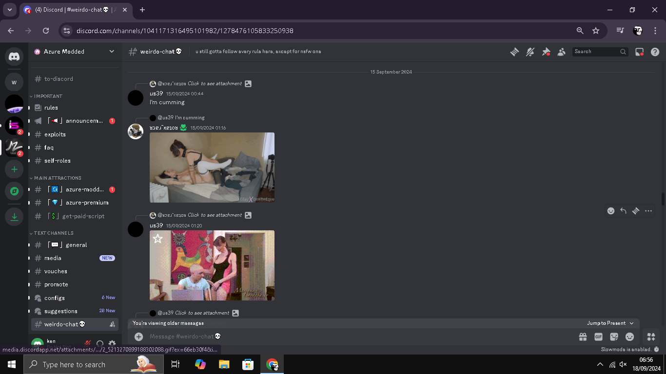Click Jump to Present button
Screen dimensions: 666x374
[x=610, y=323]
